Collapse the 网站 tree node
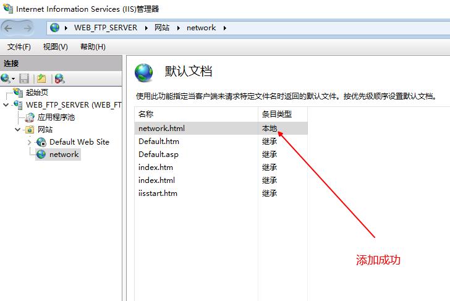The image size is (450, 301). tap(17, 129)
